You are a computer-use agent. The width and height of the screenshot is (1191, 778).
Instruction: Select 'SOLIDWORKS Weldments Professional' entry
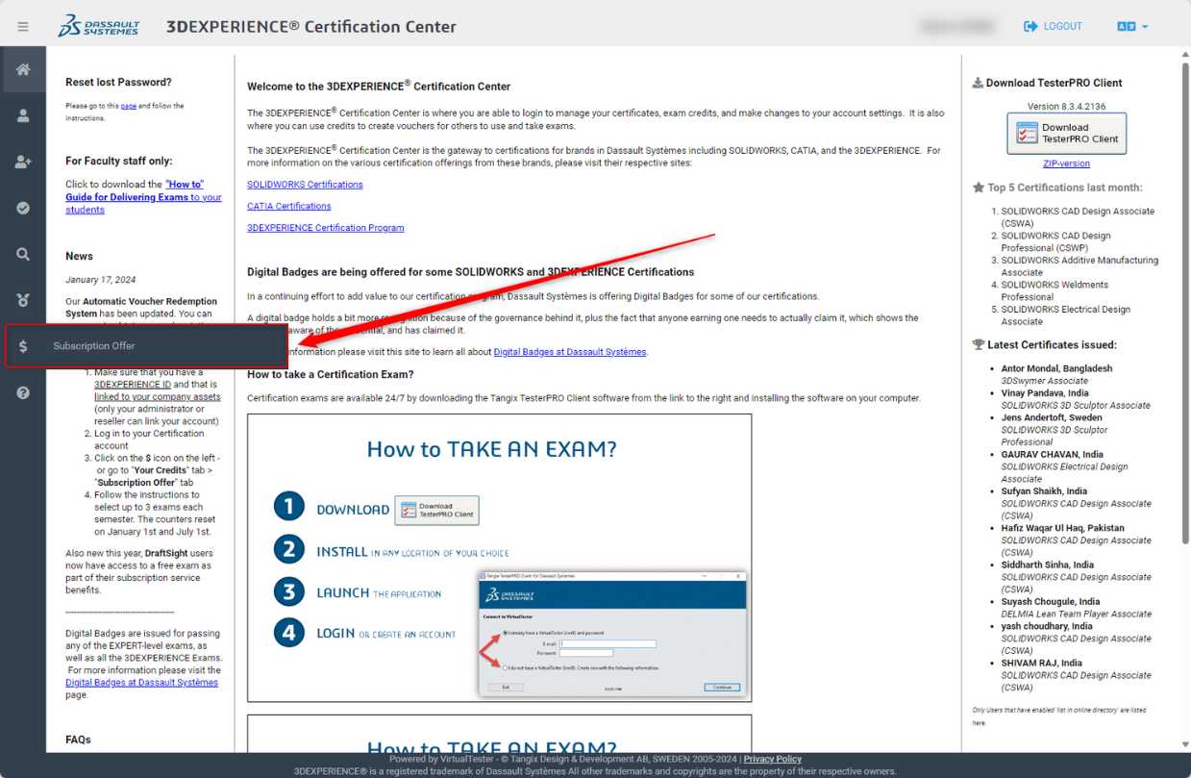click(x=1055, y=290)
